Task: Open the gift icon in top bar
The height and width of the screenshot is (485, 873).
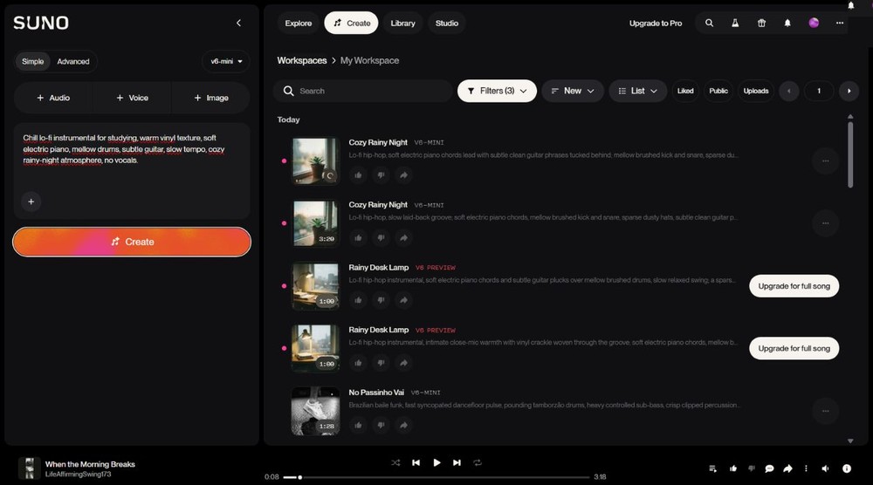Action: point(761,23)
